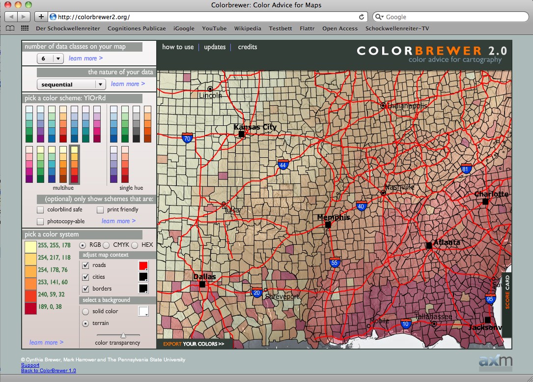Image resolution: width=533 pixels, height=382 pixels.
Task: Open the 'how to use' menu item
Action: pyautogui.click(x=178, y=47)
